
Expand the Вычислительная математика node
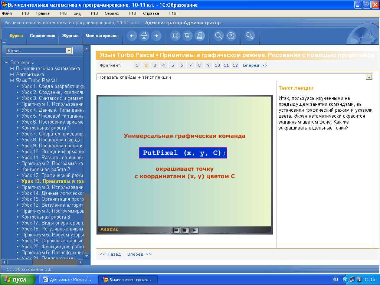12,69
